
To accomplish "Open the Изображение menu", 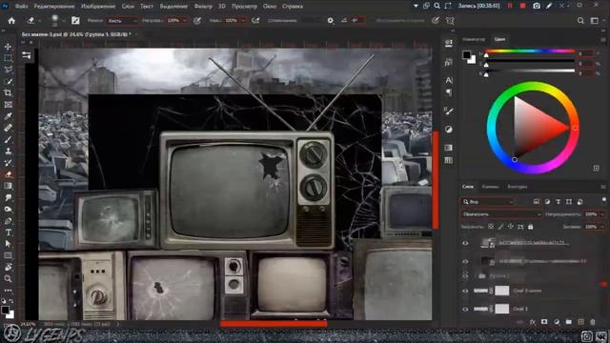I will 98,7.
